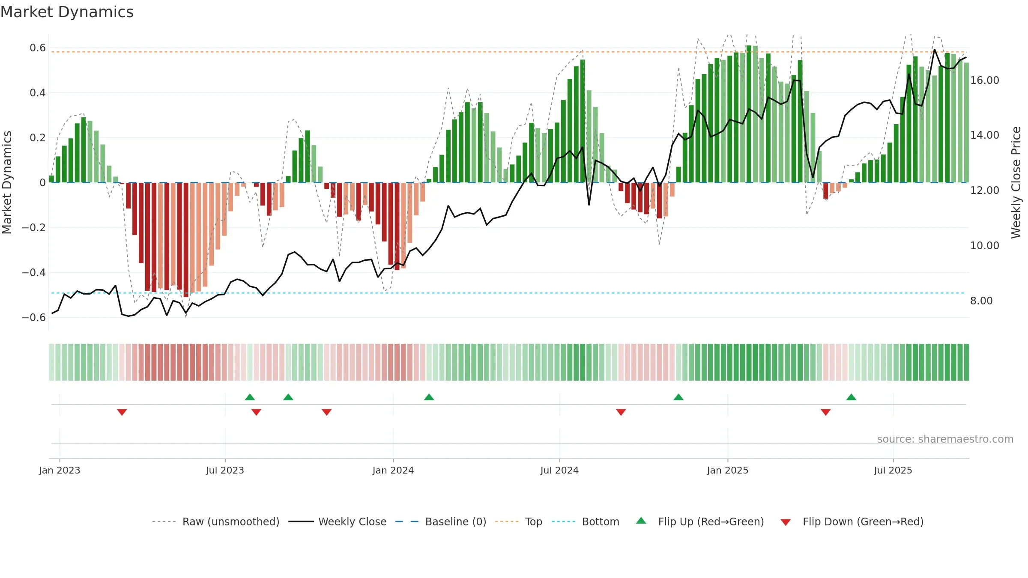This screenshot has width=1028, height=578.
Task: Click the Jan 2023 date tick label
Action: (60, 470)
